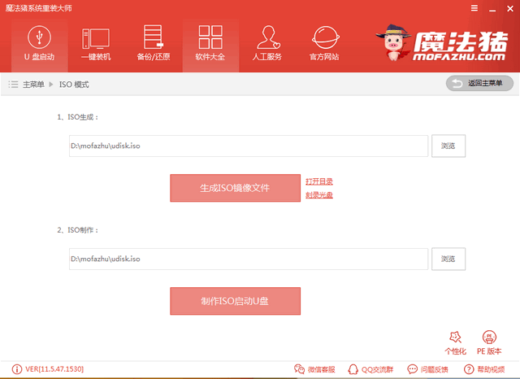Click the ISO生成 file path field
This screenshot has width=520, height=379.
(x=248, y=146)
